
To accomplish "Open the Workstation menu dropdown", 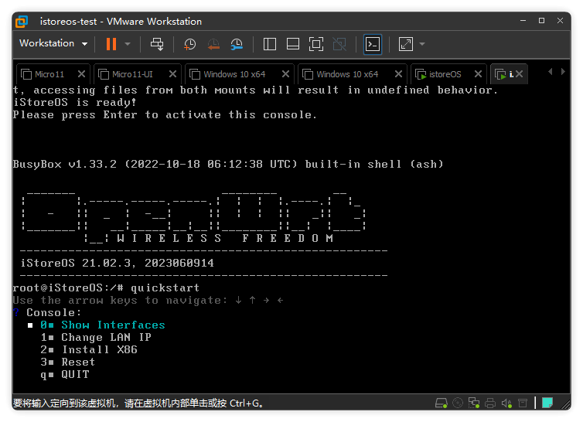I will (53, 43).
